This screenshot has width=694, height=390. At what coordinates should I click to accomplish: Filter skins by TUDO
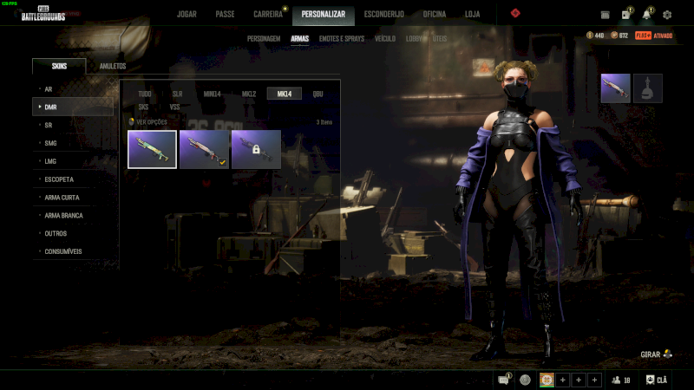[145, 94]
